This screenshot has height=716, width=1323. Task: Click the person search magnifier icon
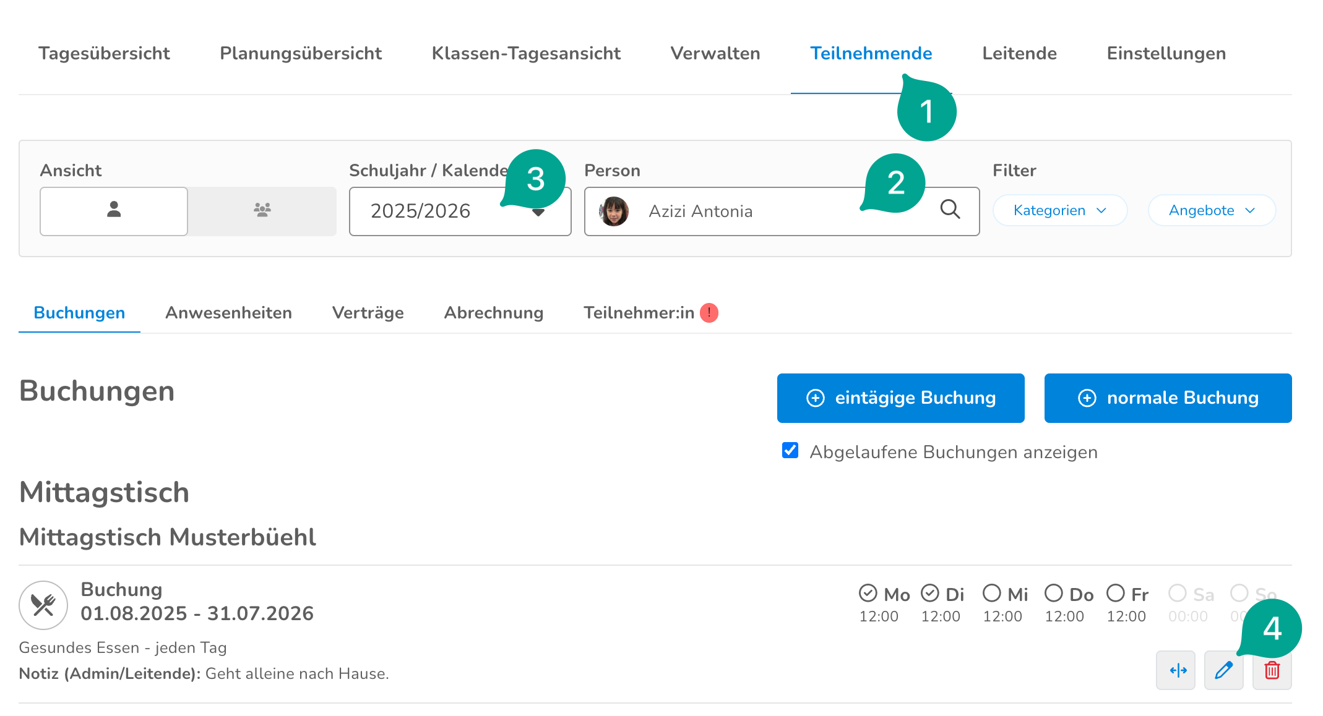(x=950, y=210)
